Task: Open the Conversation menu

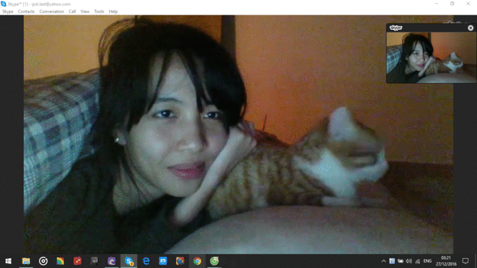Action: click(x=52, y=11)
